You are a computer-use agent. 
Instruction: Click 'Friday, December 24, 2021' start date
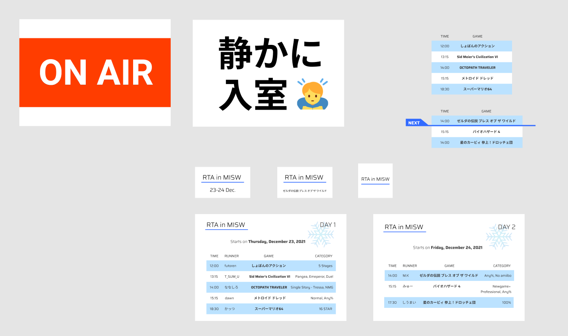(x=457, y=248)
